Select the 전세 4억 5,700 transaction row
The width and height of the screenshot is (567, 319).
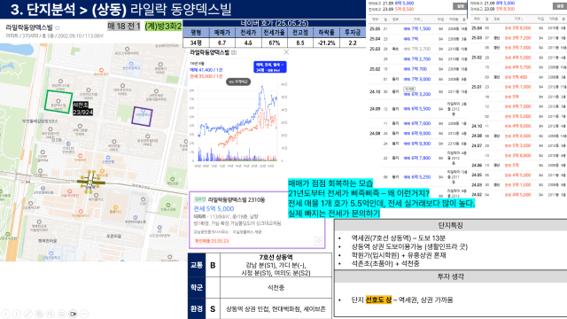pyautogui.click(x=518, y=67)
